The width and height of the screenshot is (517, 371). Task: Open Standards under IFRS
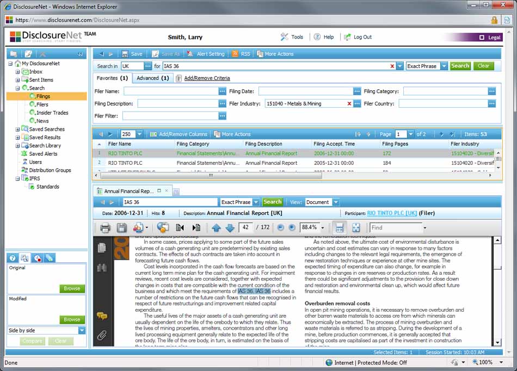tap(47, 187)
